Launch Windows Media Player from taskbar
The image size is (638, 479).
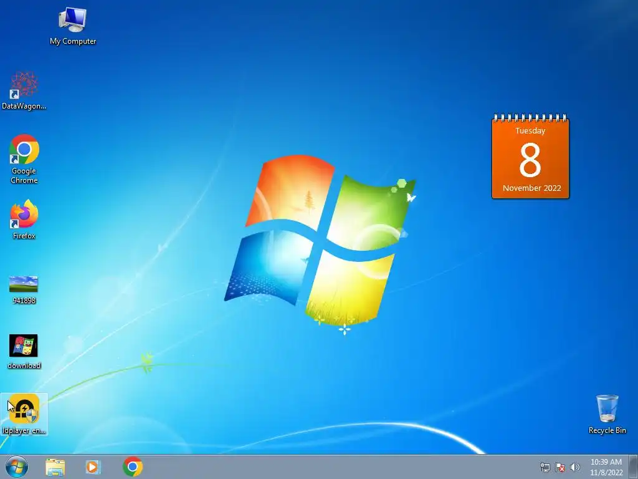93,467
